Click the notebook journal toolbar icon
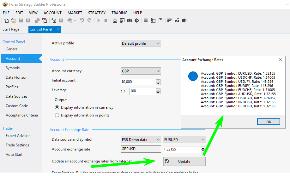The height and width of the screenshot is (176, 290). pyautogui.click(x=160, y=20)
